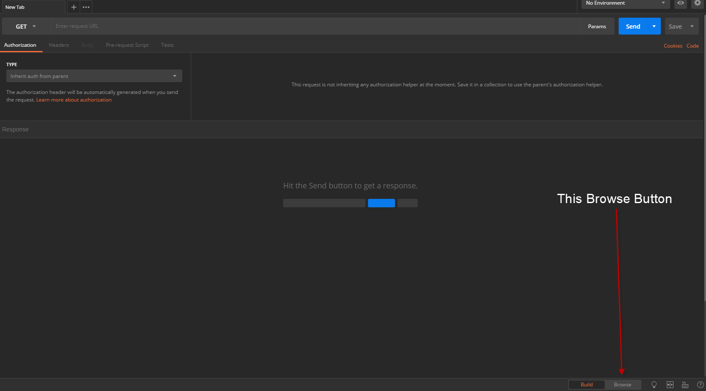Toggle the two-pane layout icon
Screen dimensions: 706x391
pyautogui.click(x=670, y=384)
